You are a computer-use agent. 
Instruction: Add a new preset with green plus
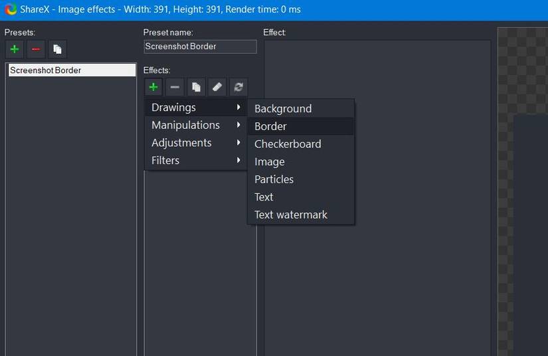pos(15,49)
